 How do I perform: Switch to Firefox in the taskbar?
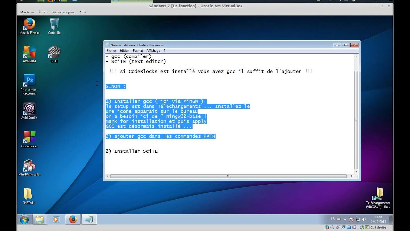(x=73, y=219)
